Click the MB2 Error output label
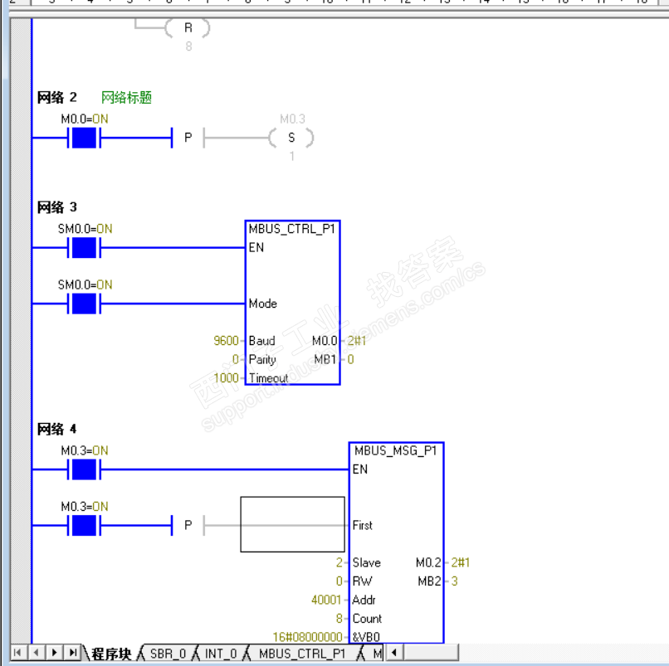The image size is (669, 666). pos(429,581)
